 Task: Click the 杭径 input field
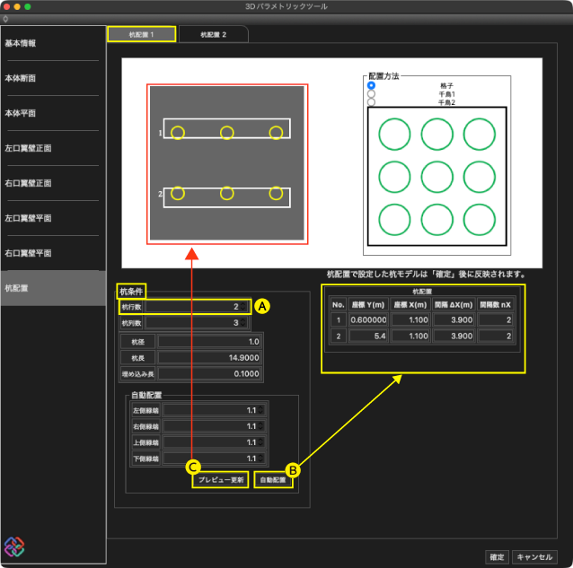[x=209, y=342]
